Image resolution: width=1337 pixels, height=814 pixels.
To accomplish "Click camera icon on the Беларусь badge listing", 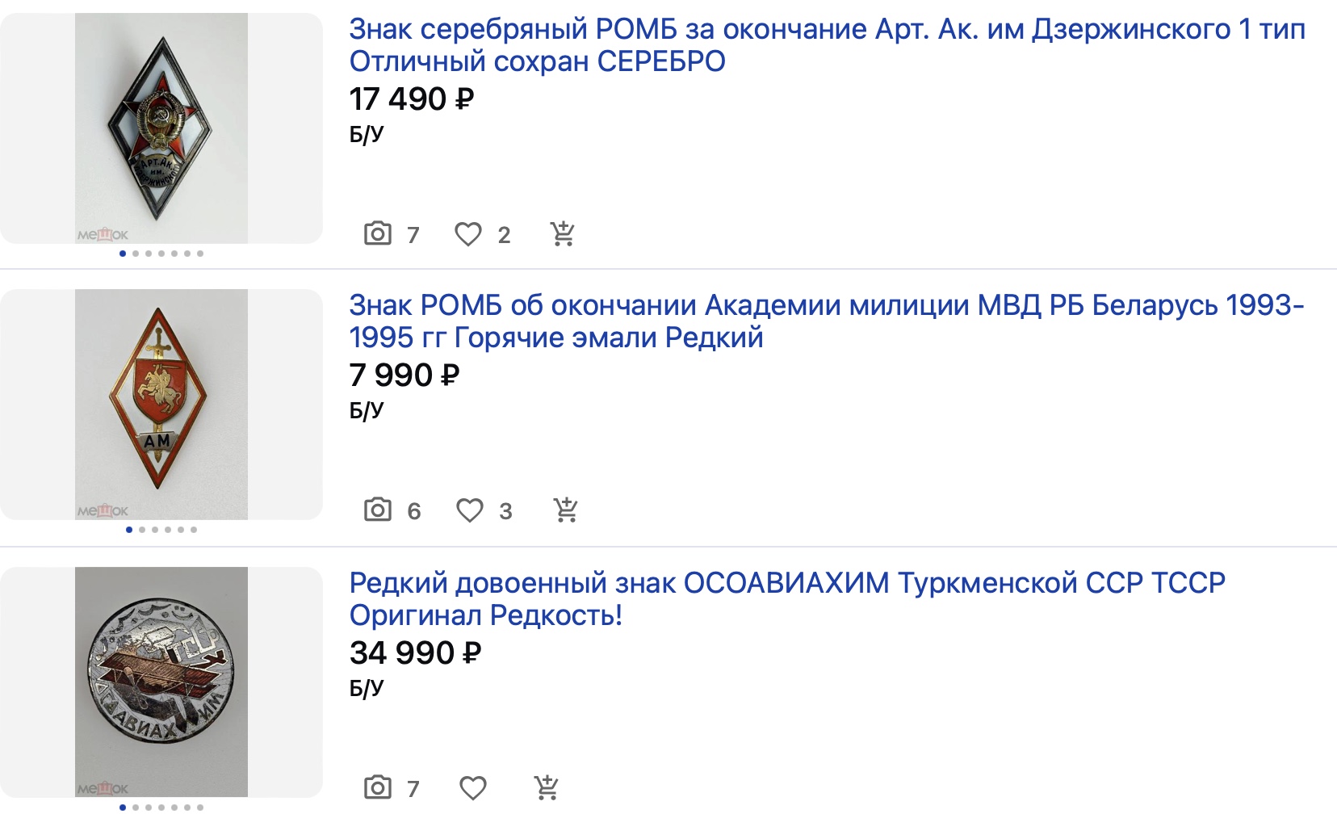I will [378, 510].
